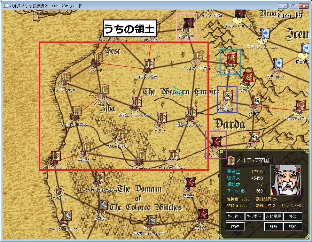Select the ユタハラ windmill location
Viewport: 312px width, 242px height.
[x=59, y=190]
